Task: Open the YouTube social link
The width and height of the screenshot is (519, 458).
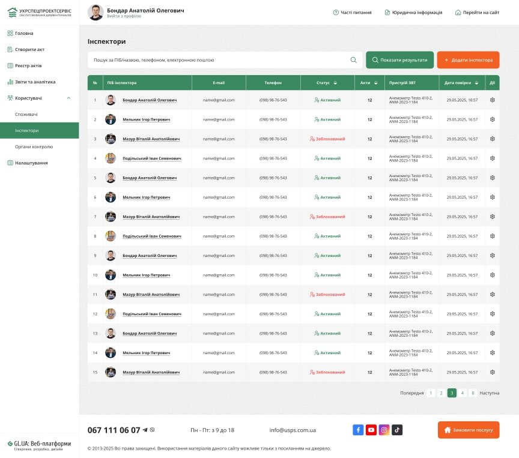Action: coord(371,430)
